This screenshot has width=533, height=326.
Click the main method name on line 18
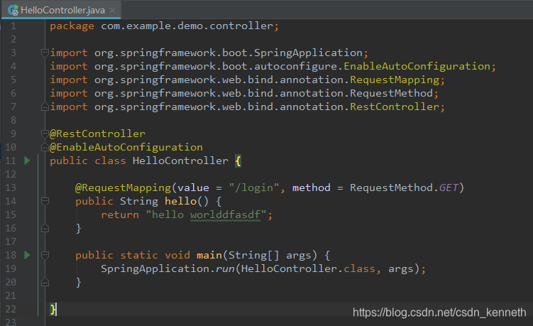tap(209, 255)
